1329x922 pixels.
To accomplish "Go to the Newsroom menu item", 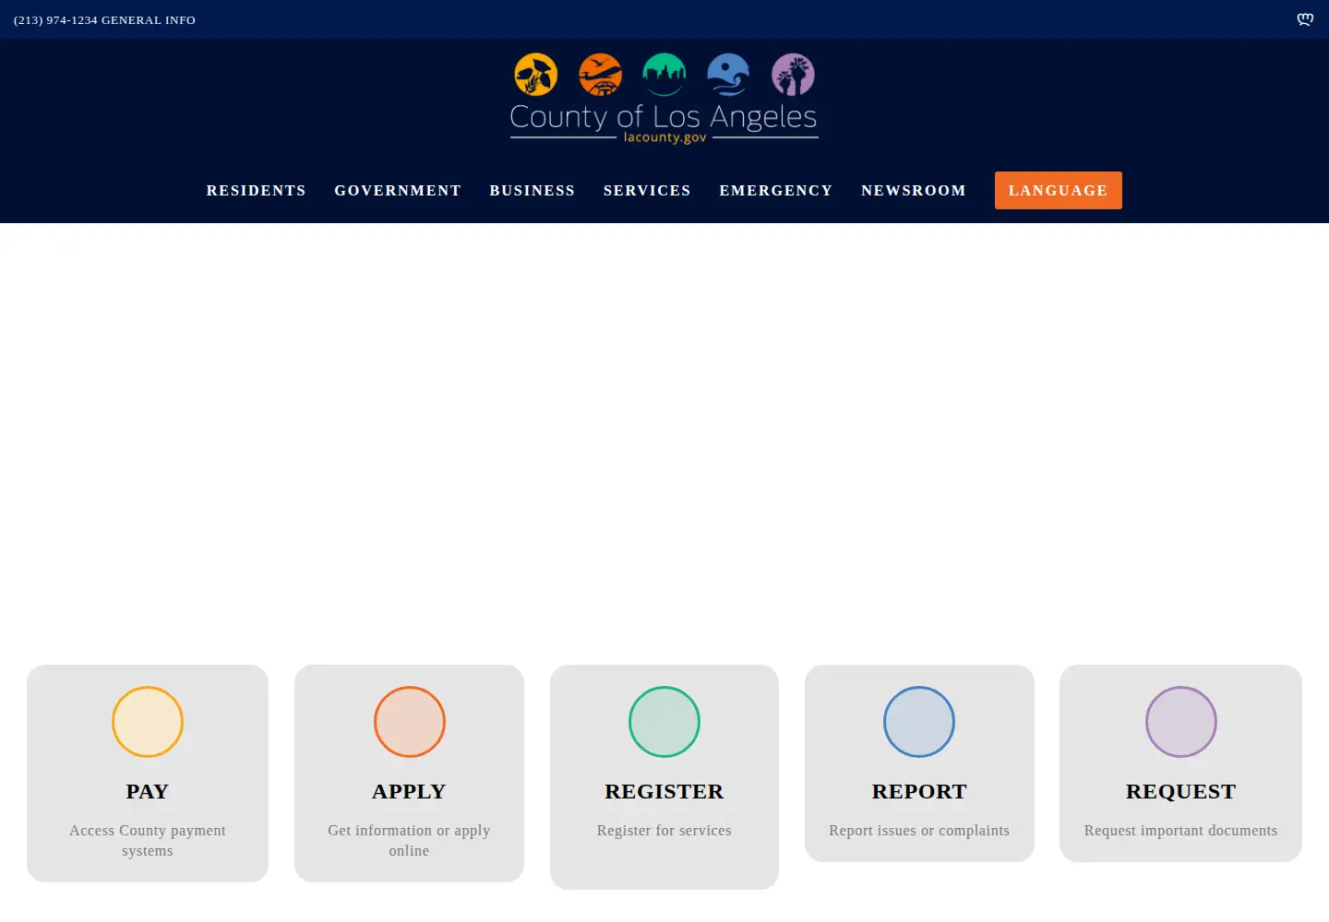I will [x=914, y=191].
